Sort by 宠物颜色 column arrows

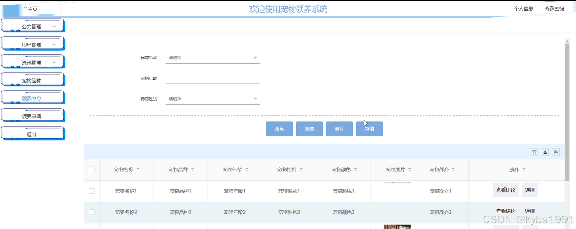[355, 170]
